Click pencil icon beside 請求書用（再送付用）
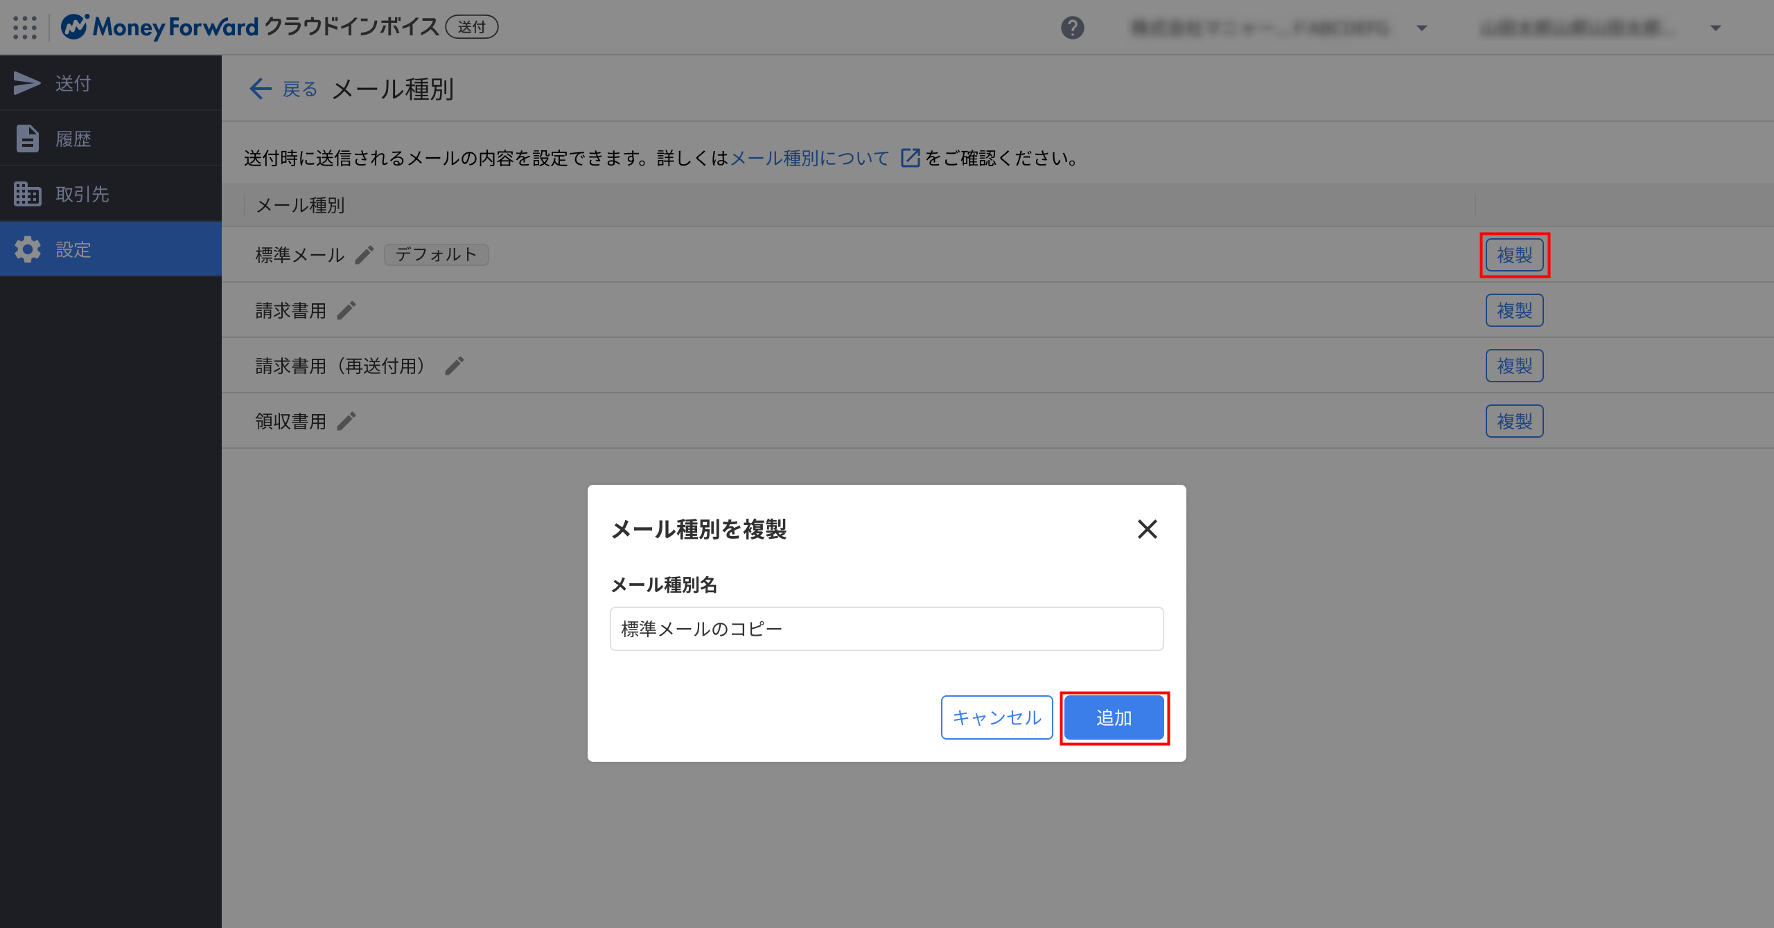Viewport: 1774px width, 928px height. [455, 366]
